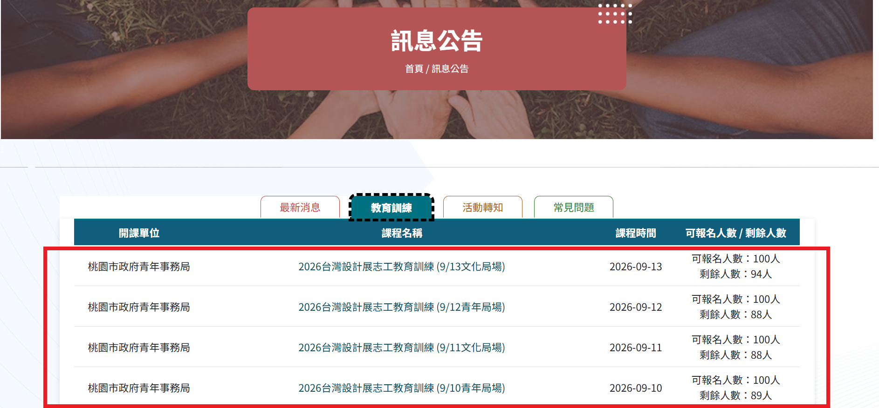Click the 課程名稱 column header
This screenshot has height=408, width=879.
pos(402,233)
